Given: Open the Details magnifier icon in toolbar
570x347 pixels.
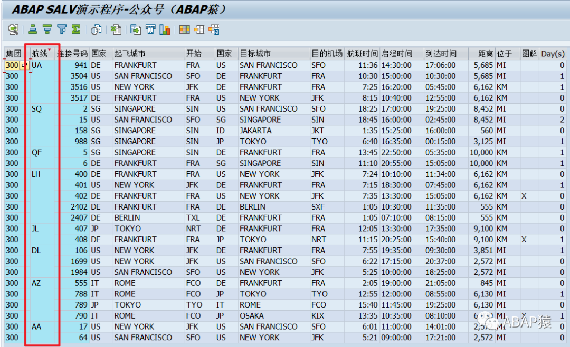Looking at the screenshot, I should 13,29.
